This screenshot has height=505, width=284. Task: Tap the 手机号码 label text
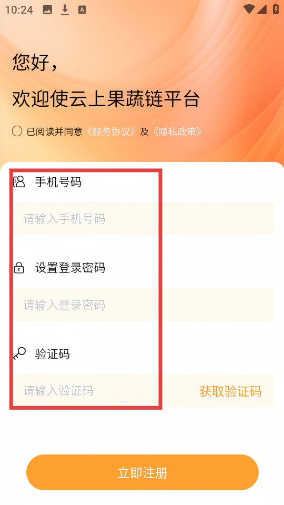point(58,183)
